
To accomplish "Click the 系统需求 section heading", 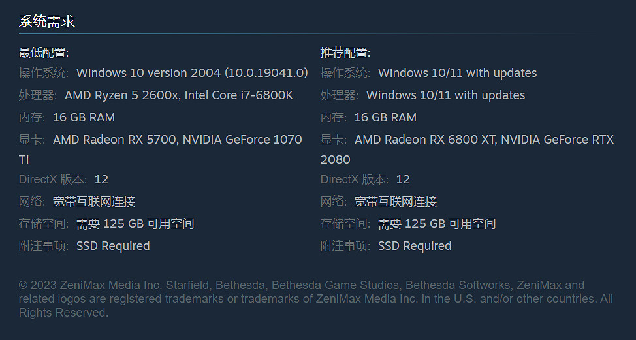I will pyautogui.click(x=46, y=22).
